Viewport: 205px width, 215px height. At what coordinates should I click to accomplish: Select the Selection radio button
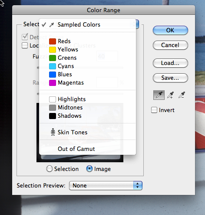coord(50,169)
